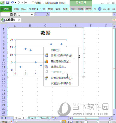Switch to Page Layout view in the status bar

68,122
